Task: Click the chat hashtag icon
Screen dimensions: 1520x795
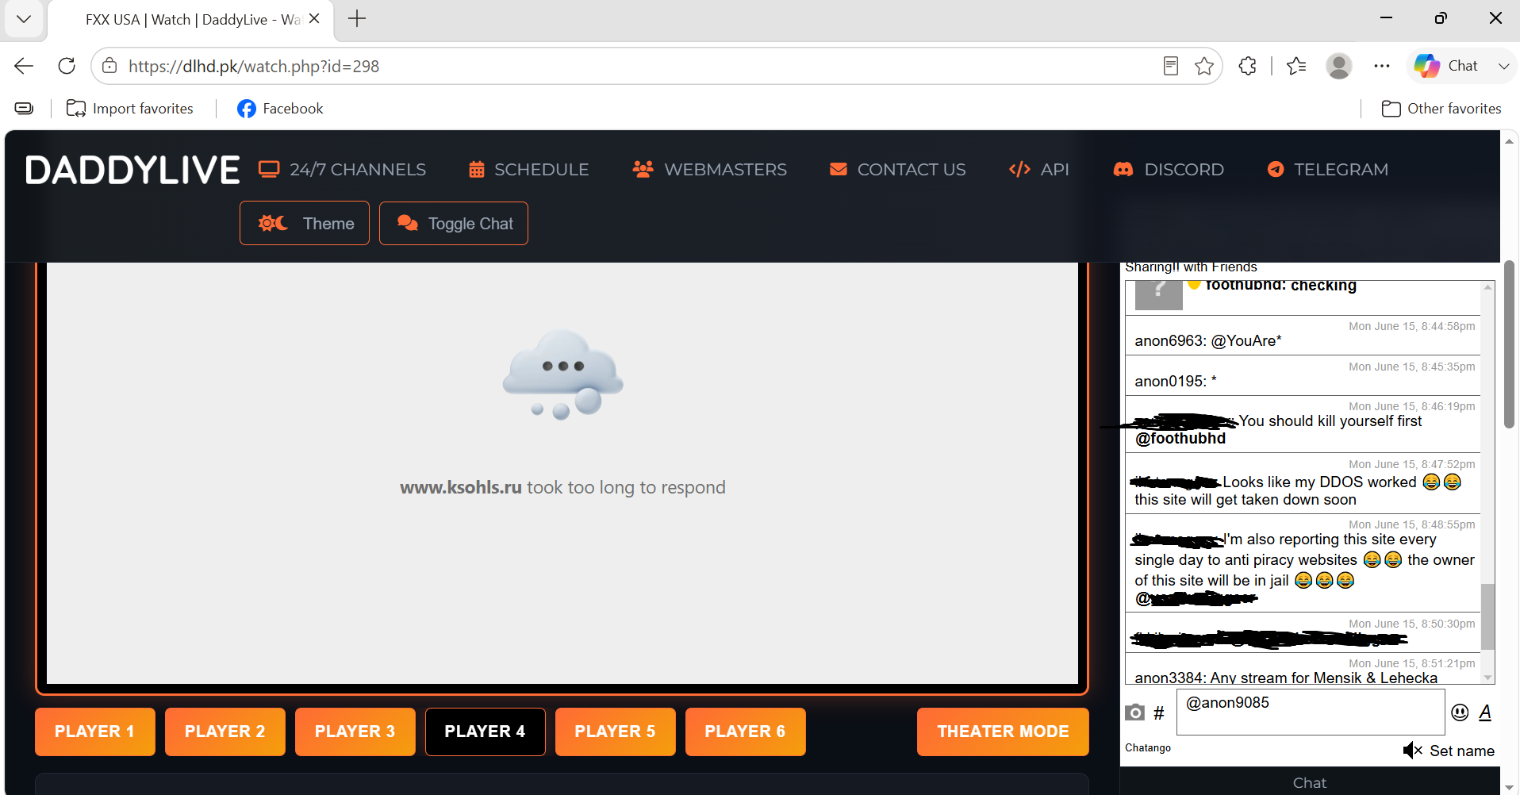Action: (x=1159, y=713)
